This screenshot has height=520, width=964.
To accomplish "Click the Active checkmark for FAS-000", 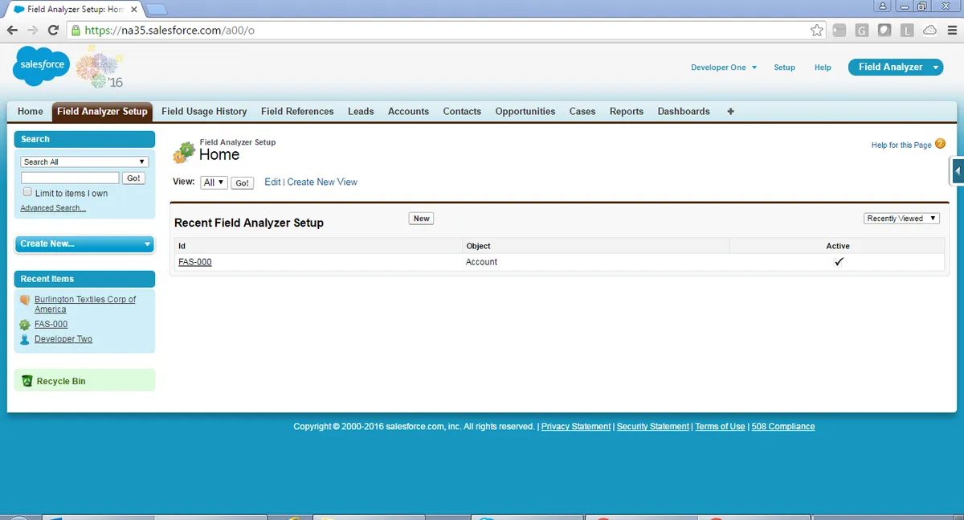I will [x=839, y=262].
